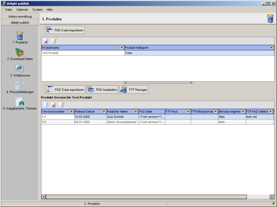Open the Datei menu
277x207 pixels.
(9, 9)
